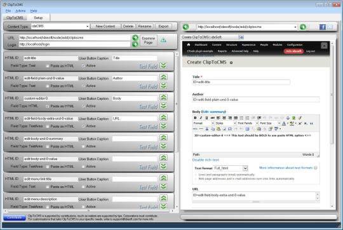Uncheck Paste as HTML for the custom-editor-0 field
Viewport: 343px width, 230px height.
(47, 106)
